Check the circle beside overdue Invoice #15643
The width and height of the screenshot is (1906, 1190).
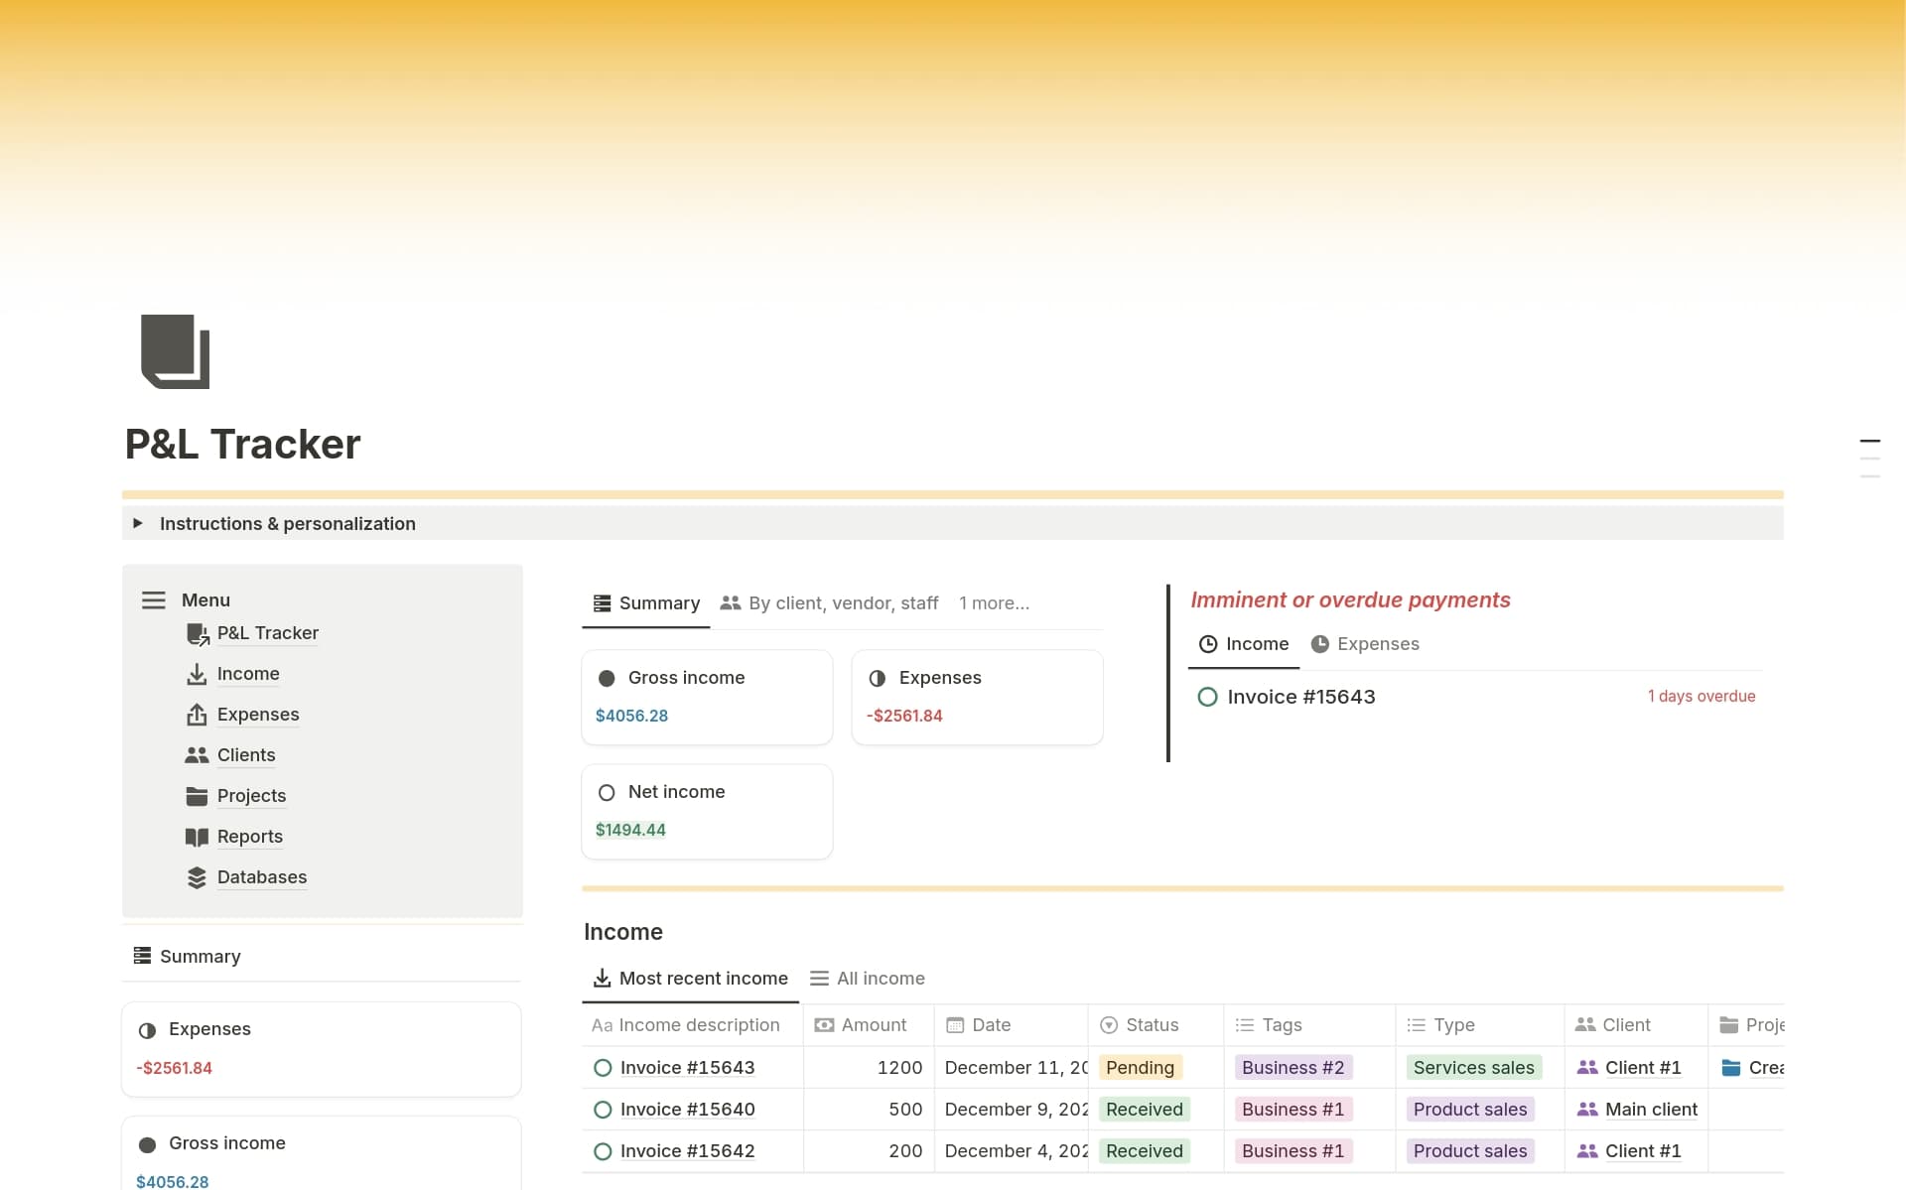(x=1207, y=697)
